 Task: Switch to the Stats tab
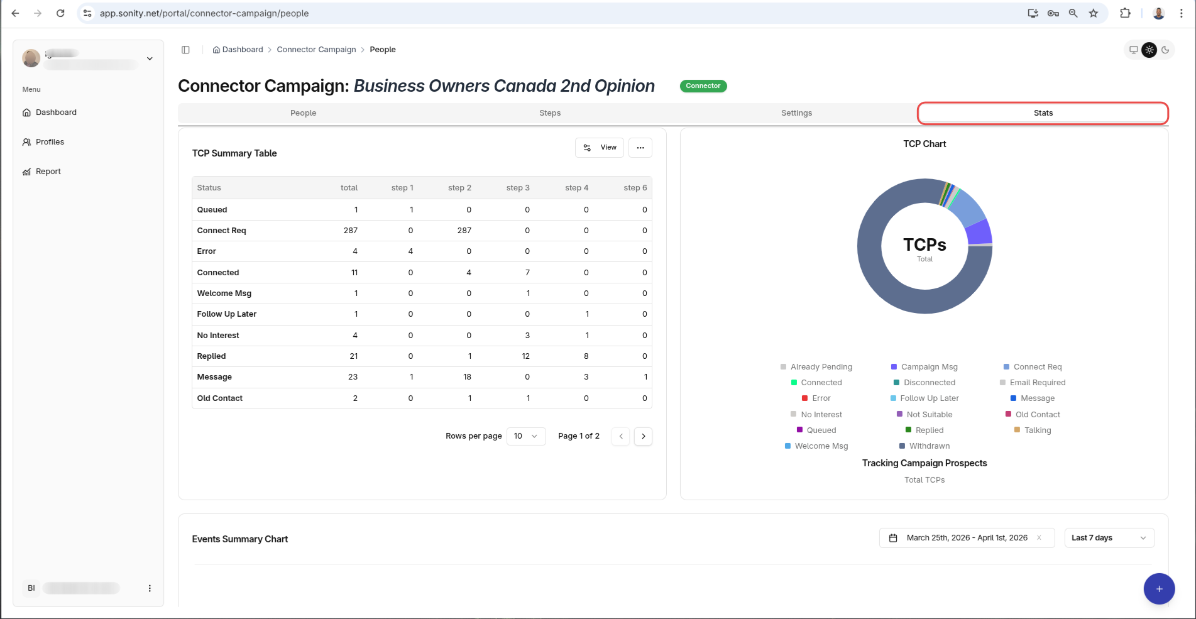[x=1043, y=113]
